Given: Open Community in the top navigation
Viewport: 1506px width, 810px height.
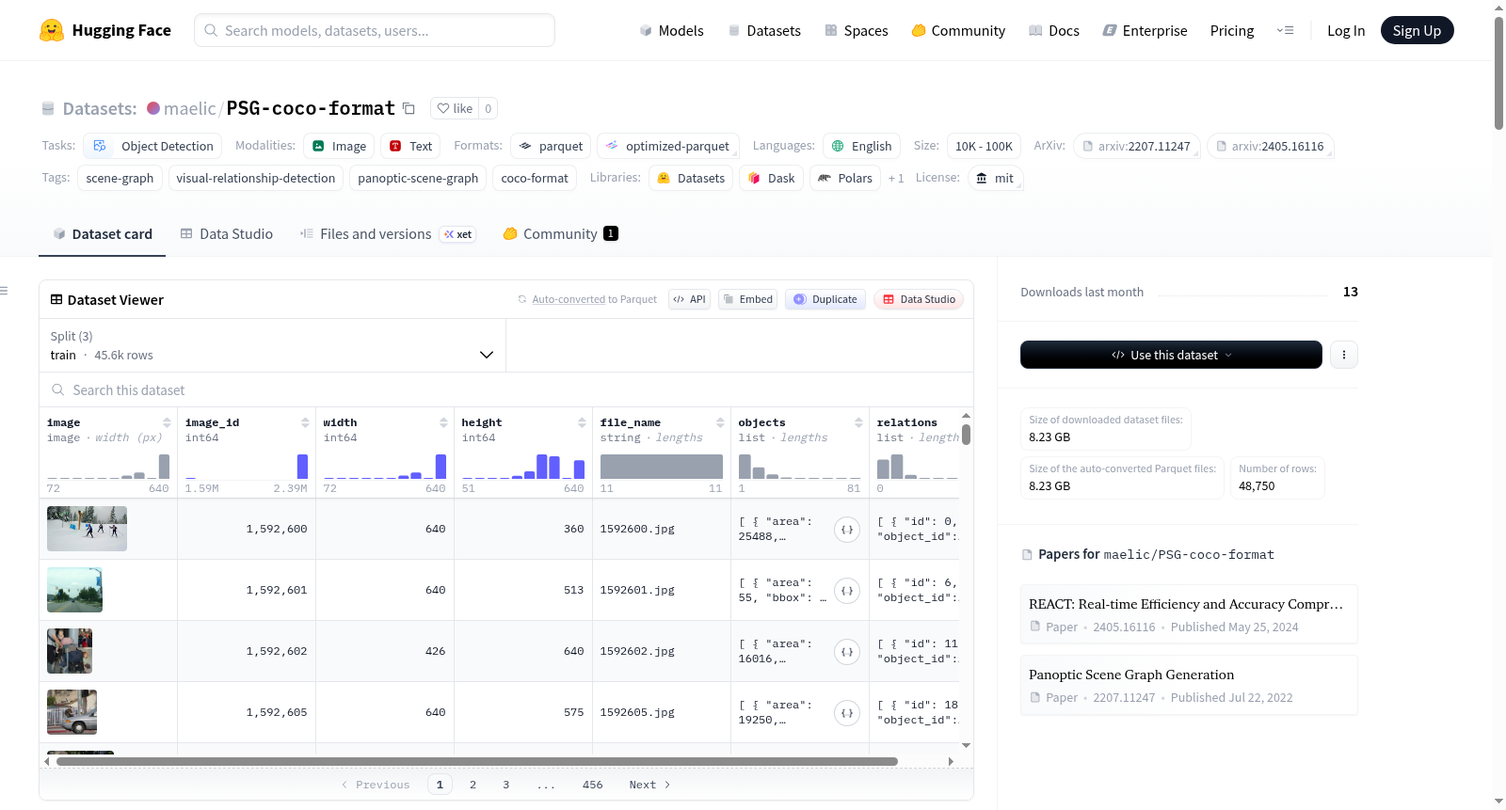Looking at the screenshot, I should tap(958, 30).
